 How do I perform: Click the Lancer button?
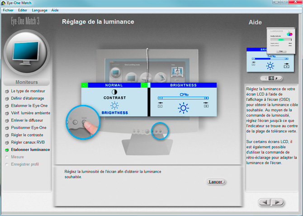coord(215,182)
